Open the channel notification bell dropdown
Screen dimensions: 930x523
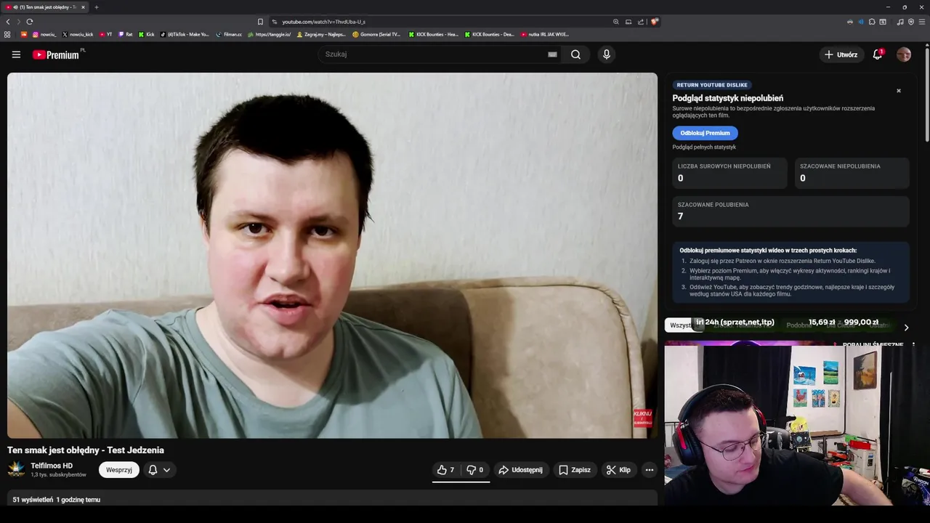click(x=159, y=470)
